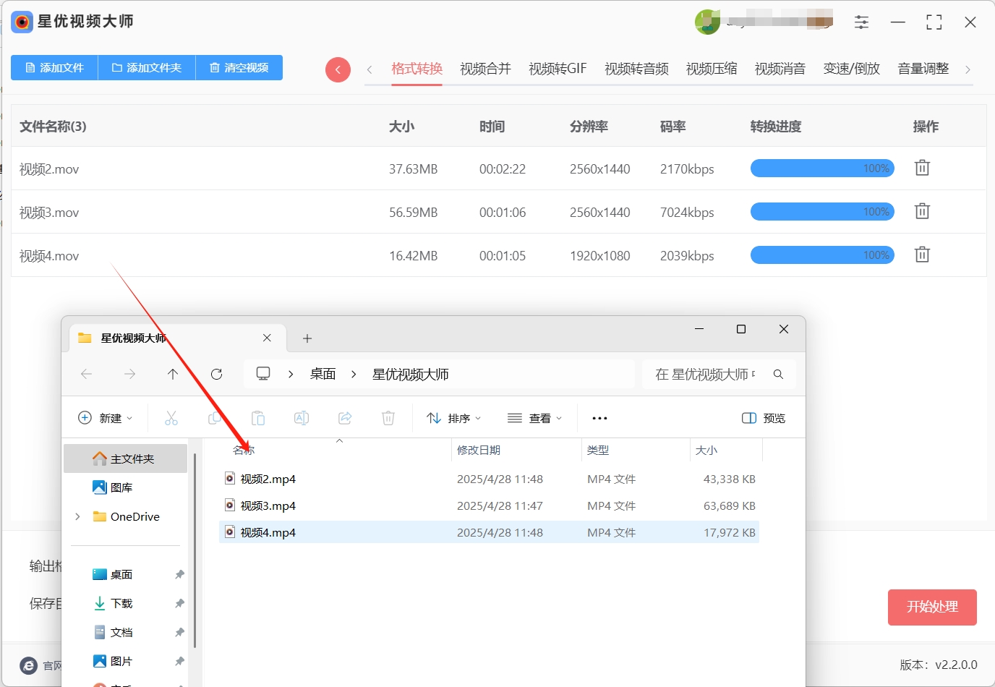Switch to the 视频消音 tab

[780, 69]
